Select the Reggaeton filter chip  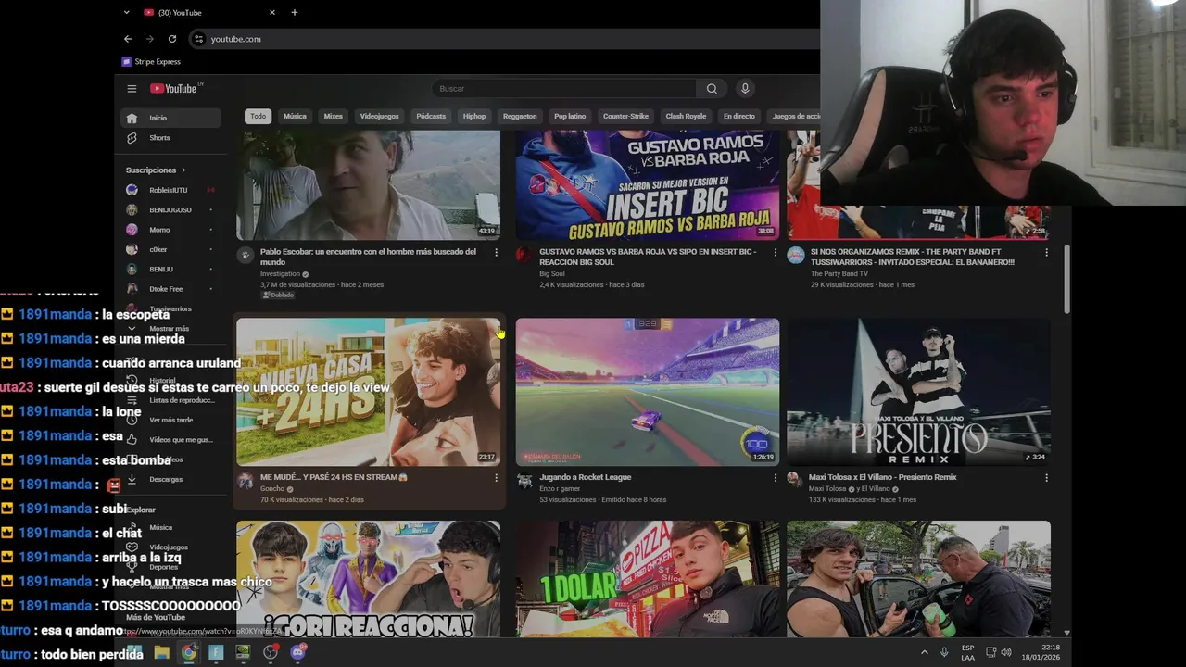[520, 116]
